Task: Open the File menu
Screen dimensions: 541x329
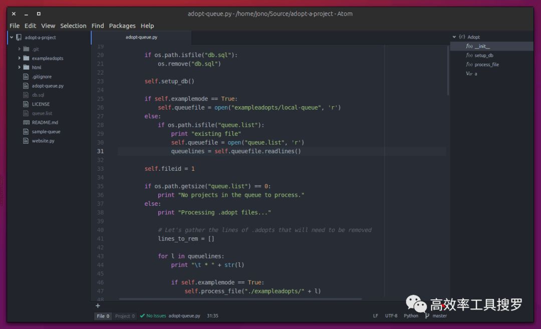Action: [15, 26]
